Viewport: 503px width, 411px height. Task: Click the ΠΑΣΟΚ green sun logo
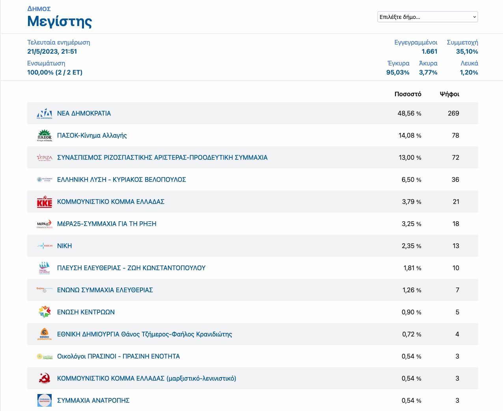click(44, 135)
